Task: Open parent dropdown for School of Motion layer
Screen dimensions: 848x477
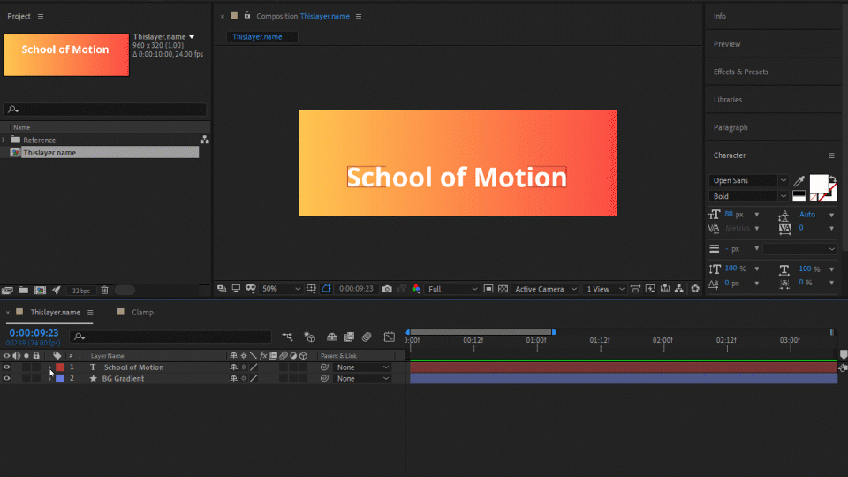Action: click(x=362, y=367)
